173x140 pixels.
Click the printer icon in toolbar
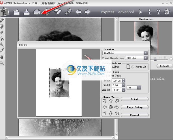coord(37,12)
